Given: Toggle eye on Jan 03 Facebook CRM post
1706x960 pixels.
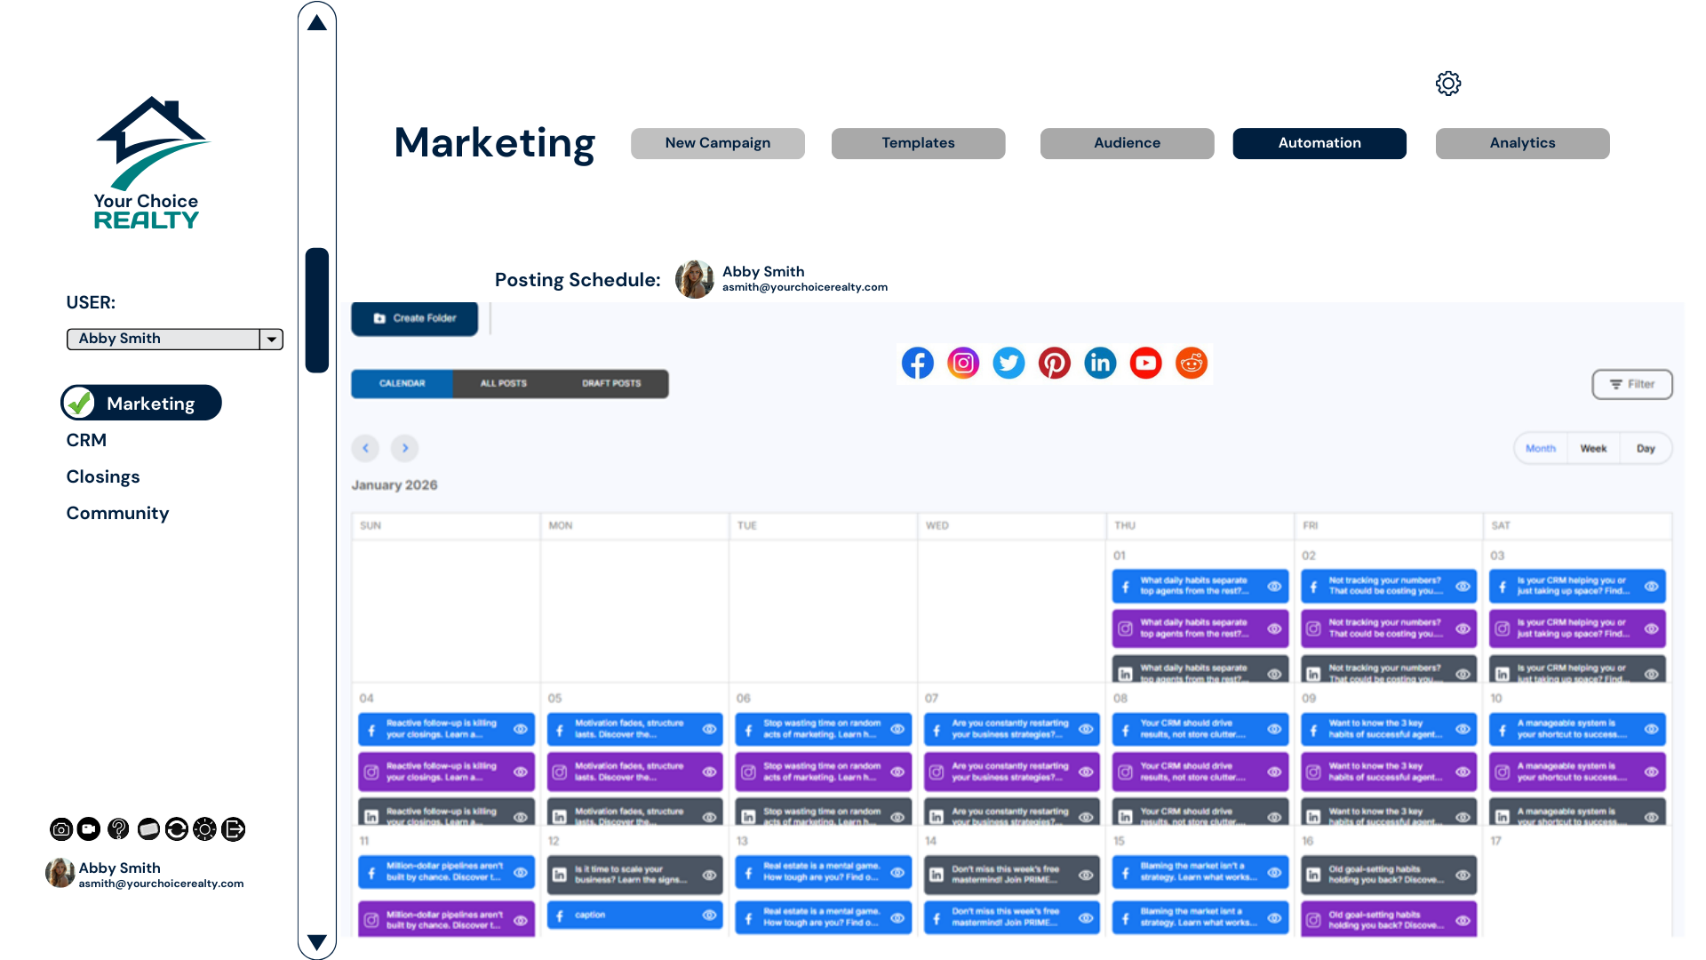Looking at the screenshot, I should (1651, 586).
